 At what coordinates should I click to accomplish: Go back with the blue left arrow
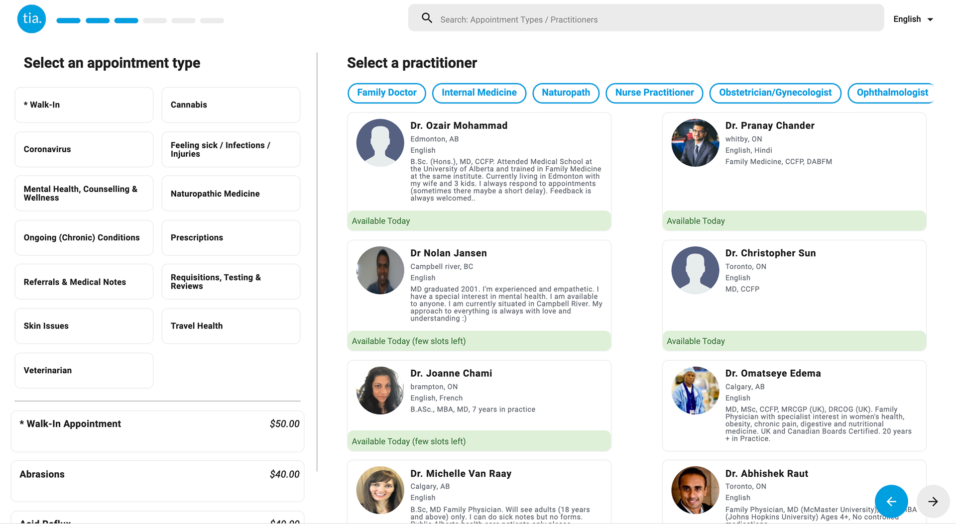[891, 501]
